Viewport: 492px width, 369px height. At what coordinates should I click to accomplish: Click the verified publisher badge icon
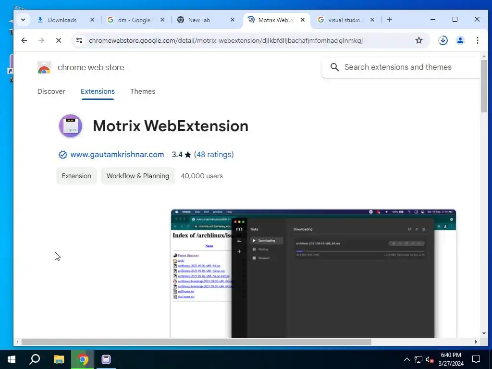(63, 155)
